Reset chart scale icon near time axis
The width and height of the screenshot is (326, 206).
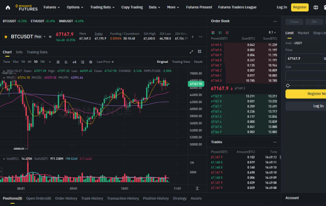[197, 188]
